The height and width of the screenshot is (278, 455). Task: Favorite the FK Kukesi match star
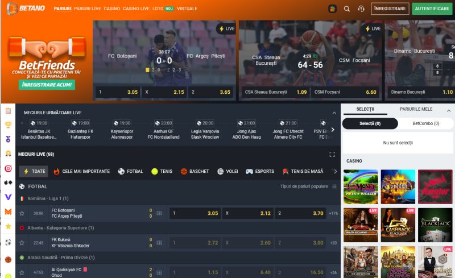[22, 243]
